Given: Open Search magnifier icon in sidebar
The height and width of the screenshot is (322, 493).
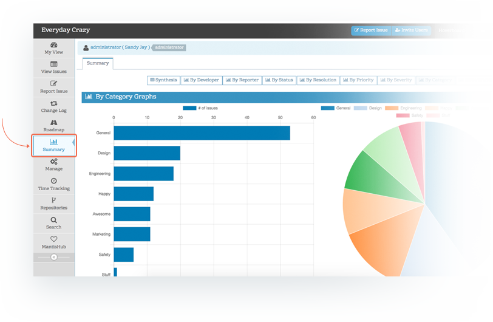Looking at the screenshot, I should tap(54, 220).
